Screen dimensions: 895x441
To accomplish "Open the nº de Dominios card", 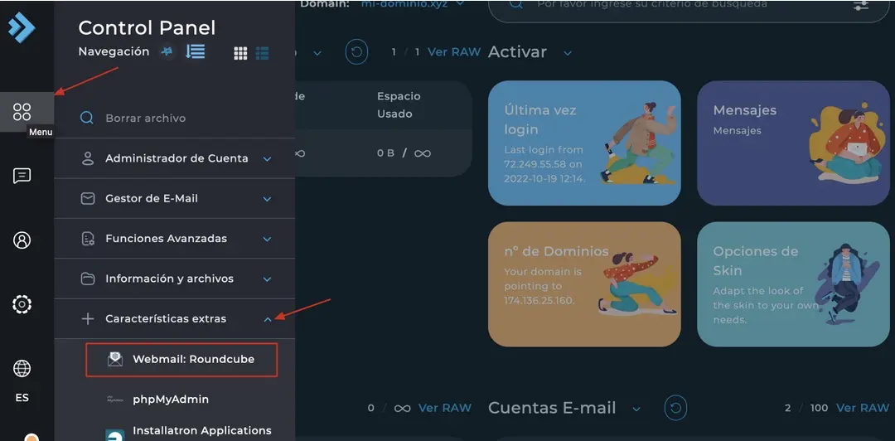I will coord(584,283).
